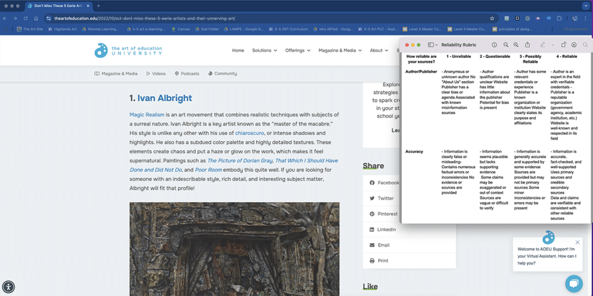Open the Chrome apps grid in bookmarks bar

[5, 29]
